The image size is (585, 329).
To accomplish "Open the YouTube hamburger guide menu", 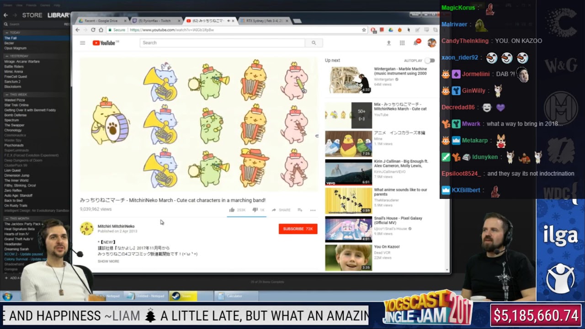I will click(x=82, y=43).
